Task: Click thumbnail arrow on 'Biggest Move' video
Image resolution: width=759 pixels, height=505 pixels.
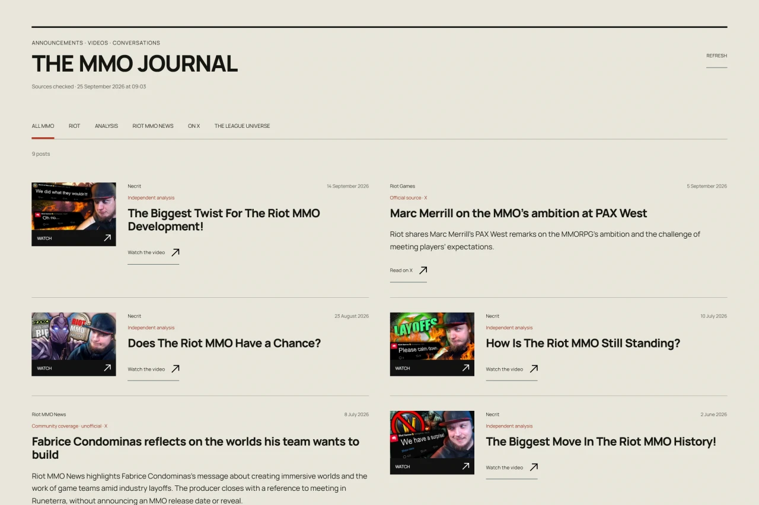Action: click(465, 467)
